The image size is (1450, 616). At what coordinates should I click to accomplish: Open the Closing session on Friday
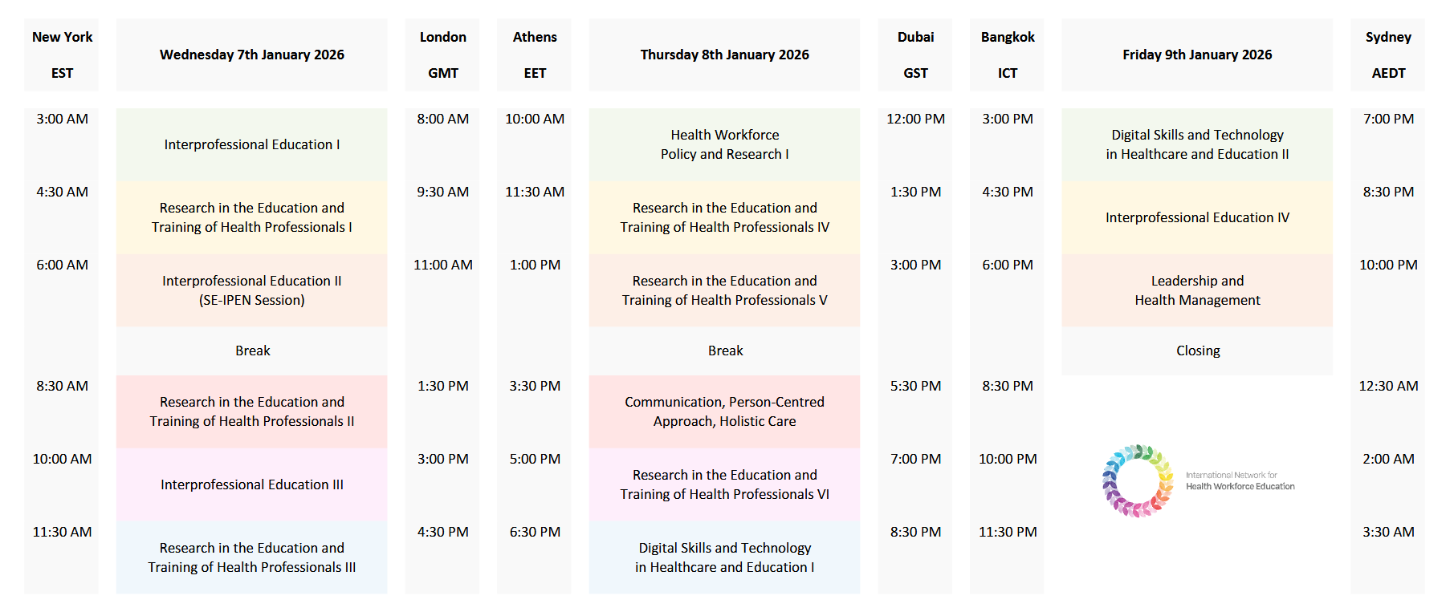click(x=1197, y=351)
